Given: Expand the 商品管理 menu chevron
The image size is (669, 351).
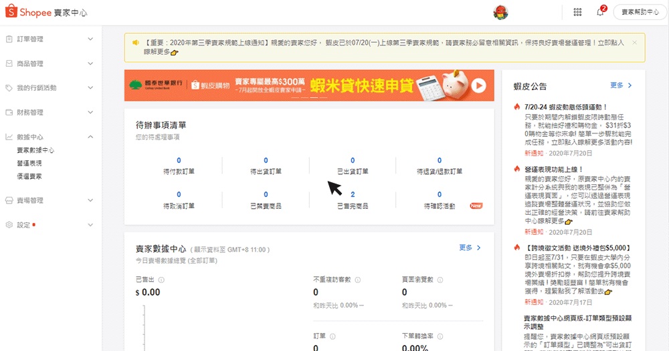Looking at the screenshot, I should coord(90,63).
